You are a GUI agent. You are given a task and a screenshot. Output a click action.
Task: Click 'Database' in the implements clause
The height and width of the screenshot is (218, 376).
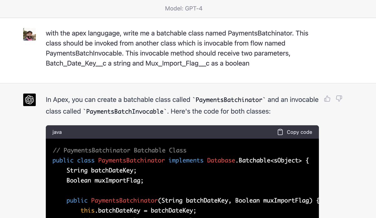click(221, 160)
